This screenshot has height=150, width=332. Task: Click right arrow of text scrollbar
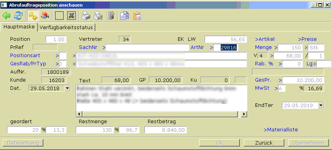(244, 114)
